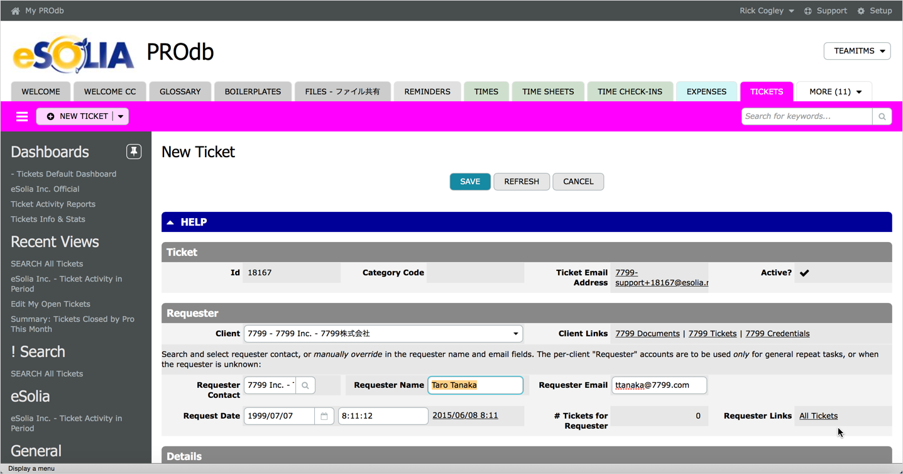Click the Setup gear icon
Viewport: 903px width, 474px height.
861,11
